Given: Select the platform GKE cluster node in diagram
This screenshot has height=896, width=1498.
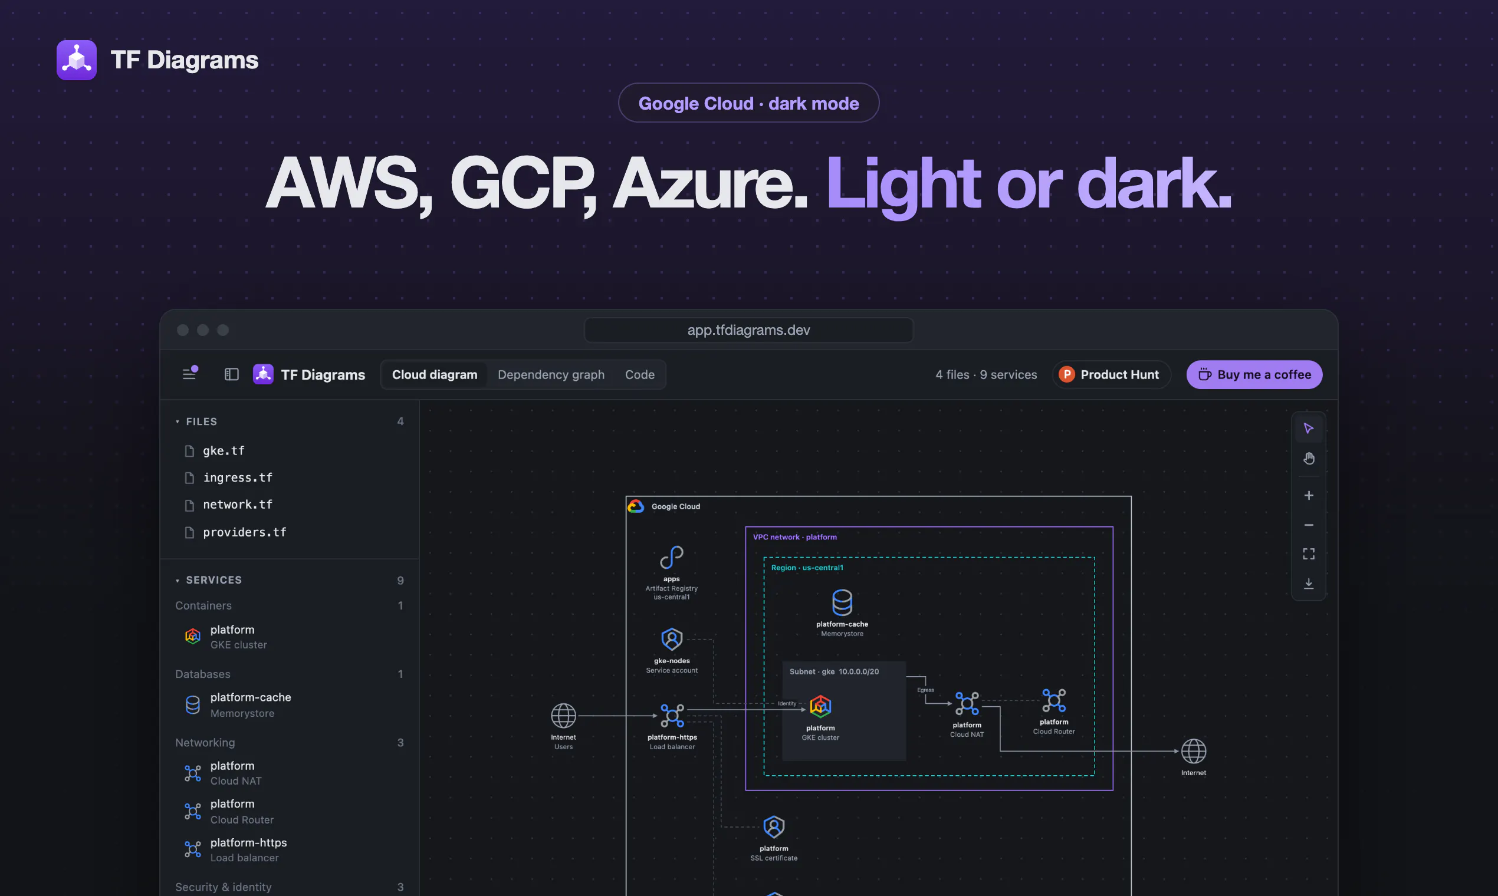Looking at the screenshot, I should [x=820, y=718].
